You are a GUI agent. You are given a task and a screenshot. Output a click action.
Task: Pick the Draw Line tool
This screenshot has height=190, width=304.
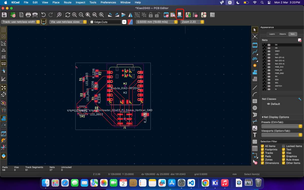pos(255,88)
